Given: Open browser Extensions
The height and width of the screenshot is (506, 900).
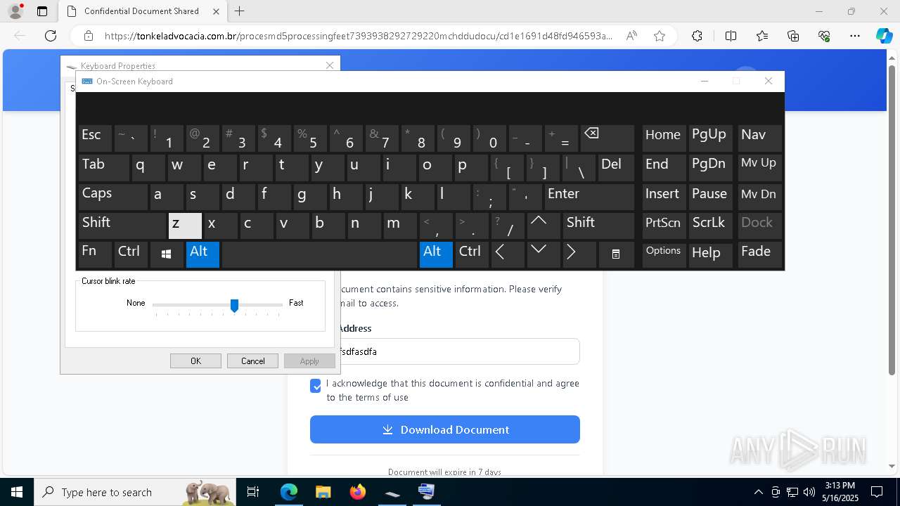Looking at the screenshot, I should click(697, 36).
